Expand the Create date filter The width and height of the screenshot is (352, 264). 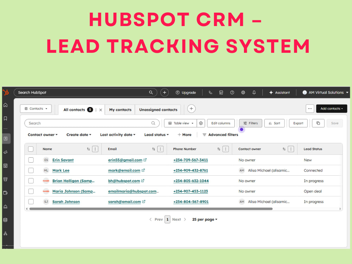[79, 135]
